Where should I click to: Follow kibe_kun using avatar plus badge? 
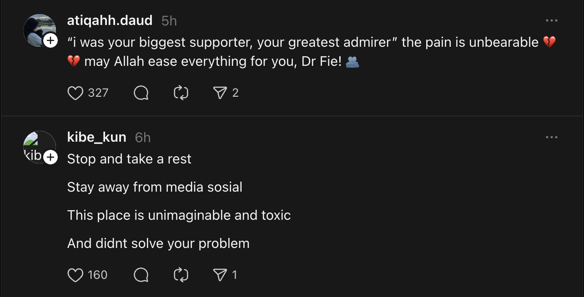tap(50, 158)
